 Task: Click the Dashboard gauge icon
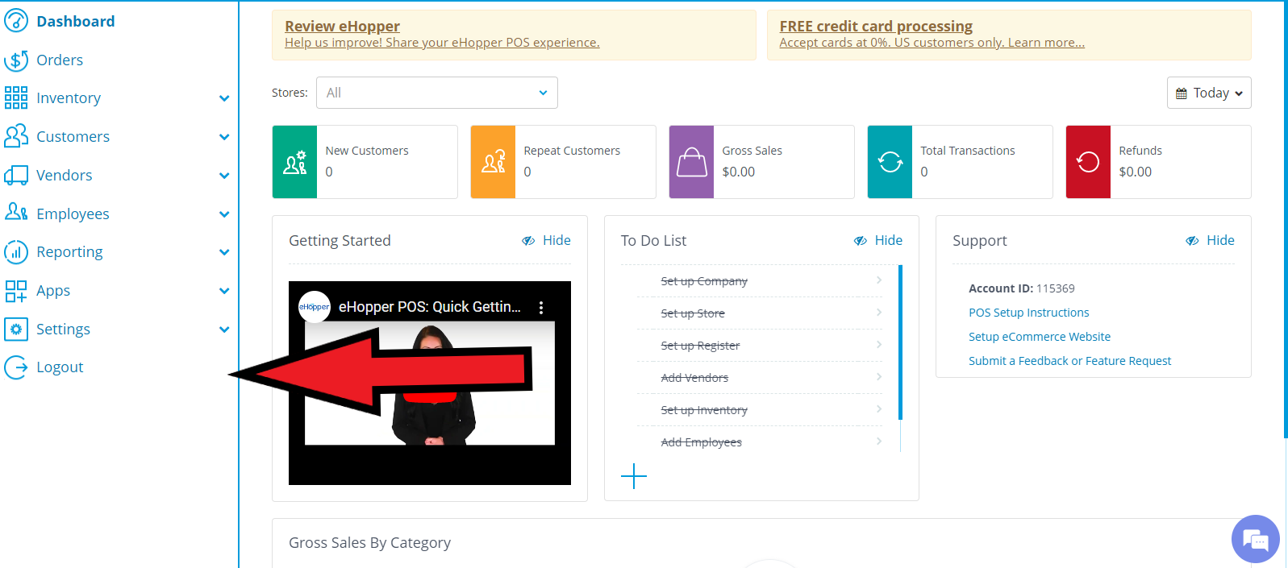16,21
